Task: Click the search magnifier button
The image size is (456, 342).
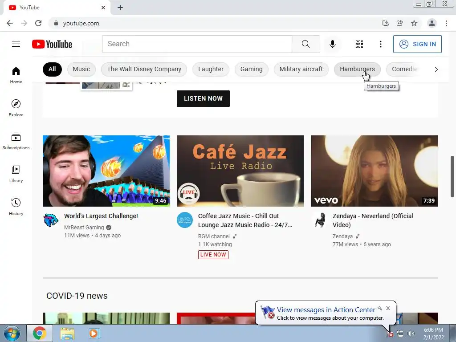Action: coord(305,44)
